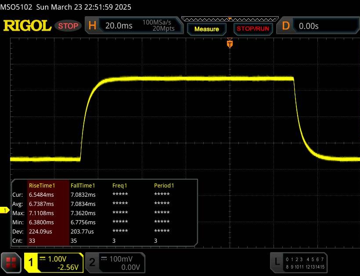Image resolution: width=360 pixels, height=276 pixels.
Task: Click Freq1 count value 3
Action: point(114,241)
